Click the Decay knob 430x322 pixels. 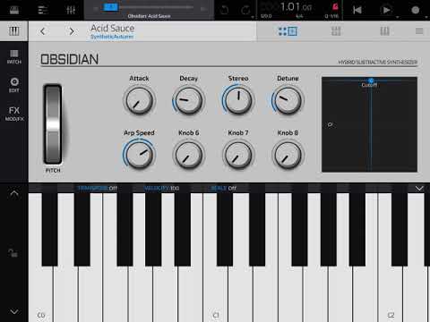pos(188,101)
